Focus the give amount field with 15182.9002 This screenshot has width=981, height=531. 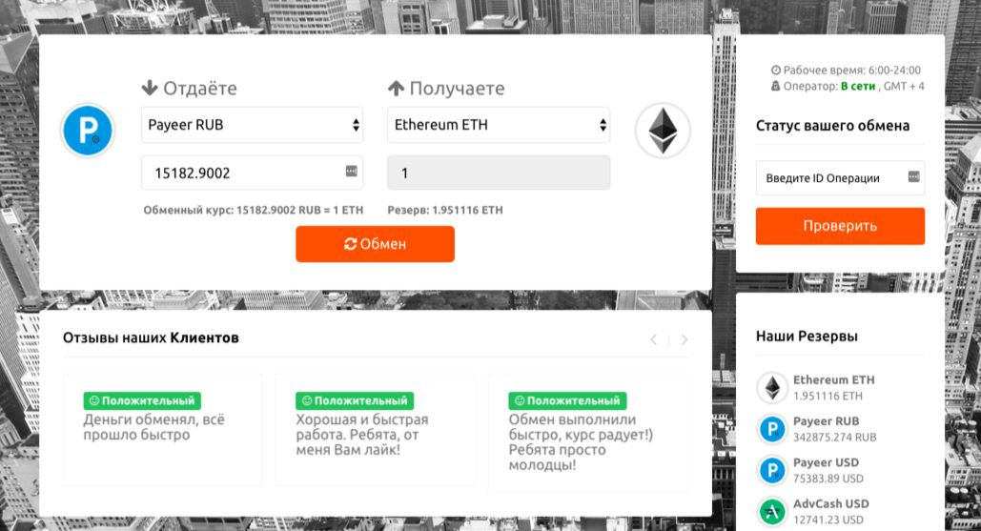tap(252, 173)
